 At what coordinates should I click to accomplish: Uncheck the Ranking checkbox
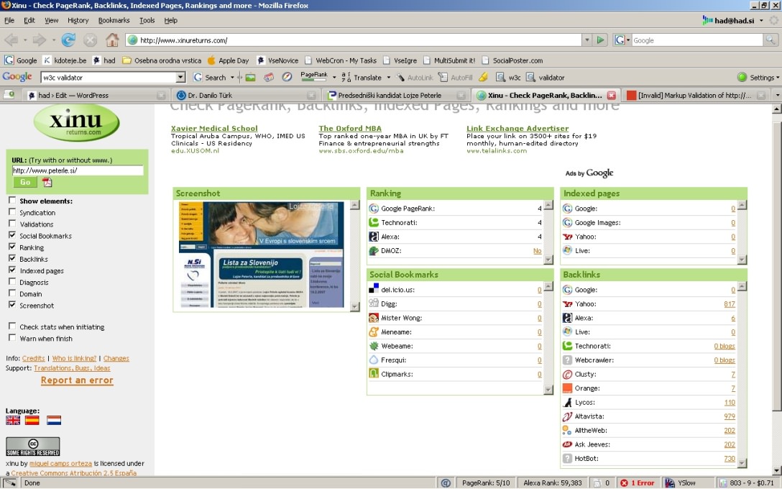(x=12, y=247)
